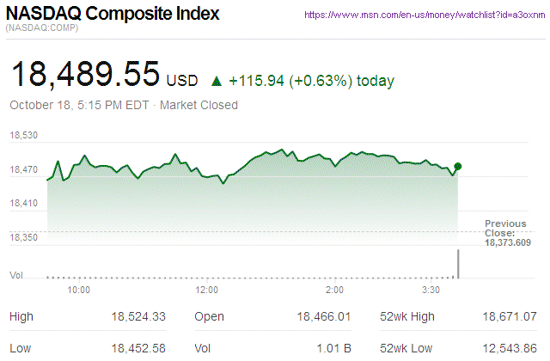This screenshot has height=361, width=550.
Task: Click the green up-arrow change indicator
Action: 217,82
